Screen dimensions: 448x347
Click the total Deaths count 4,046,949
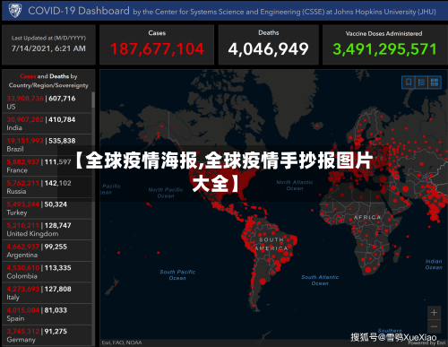[x=268, y=49]
